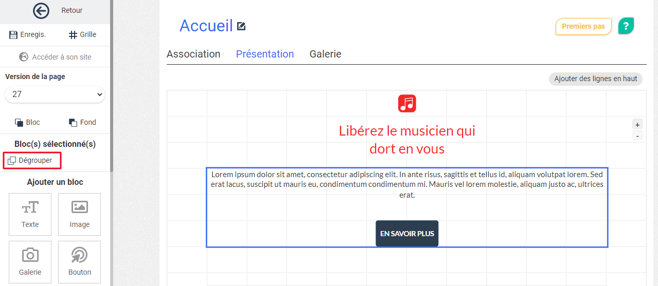The height and width of the screenshot is (286, 658).
Task: Save the page with Enregis. button
Action: tap(28, 34)
